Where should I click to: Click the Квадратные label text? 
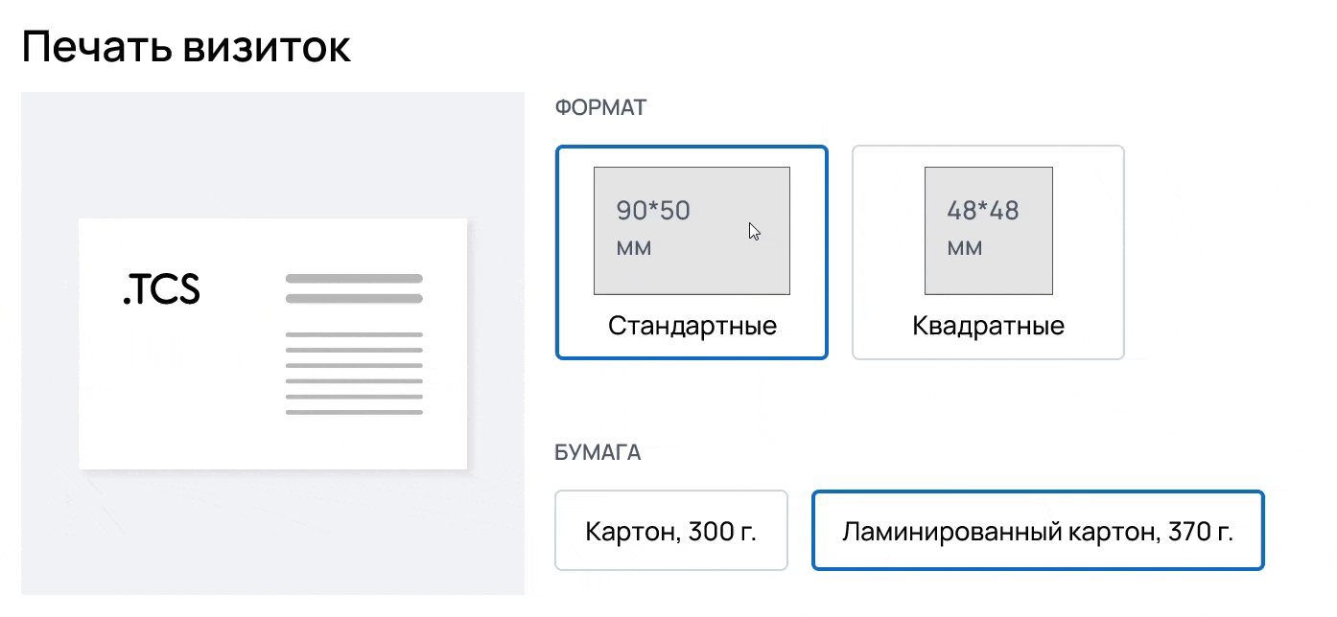(988, 326)
